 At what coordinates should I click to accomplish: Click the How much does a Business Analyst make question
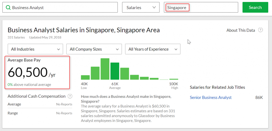click(126, 99)
